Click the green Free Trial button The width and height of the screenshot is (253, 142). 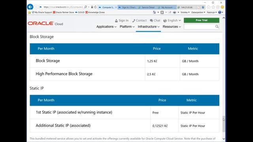click(202, 20)
